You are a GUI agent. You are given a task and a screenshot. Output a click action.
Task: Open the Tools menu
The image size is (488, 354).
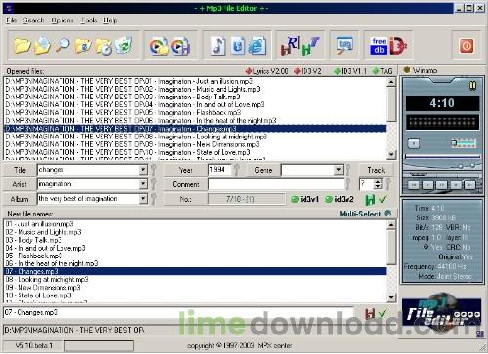[x=89, y=20]
